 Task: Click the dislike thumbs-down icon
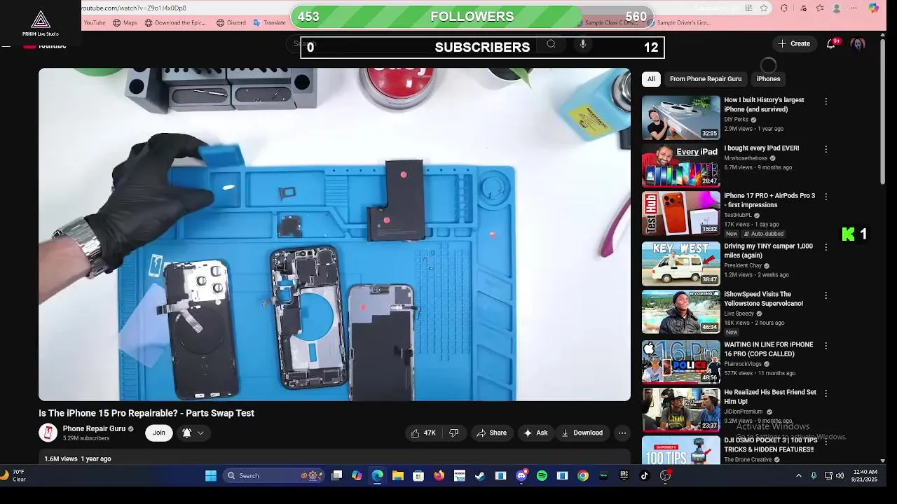click(x=453, y=433)
